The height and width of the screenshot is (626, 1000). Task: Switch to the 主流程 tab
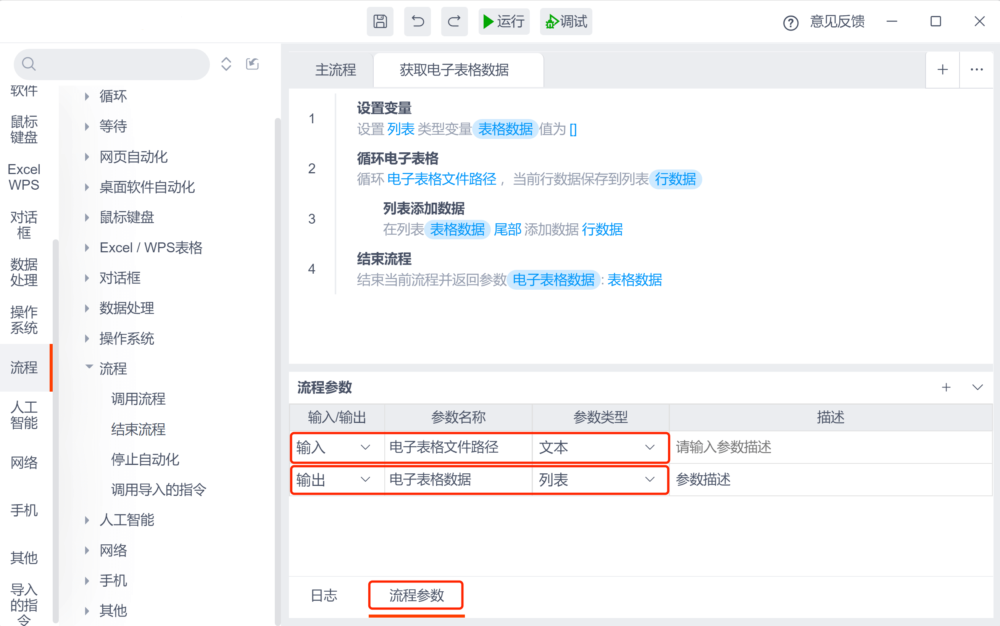pos(335,69)
